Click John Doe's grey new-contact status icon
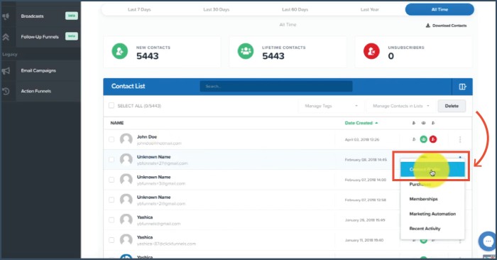This screenshot has width=497, height=260. [414, 139]
